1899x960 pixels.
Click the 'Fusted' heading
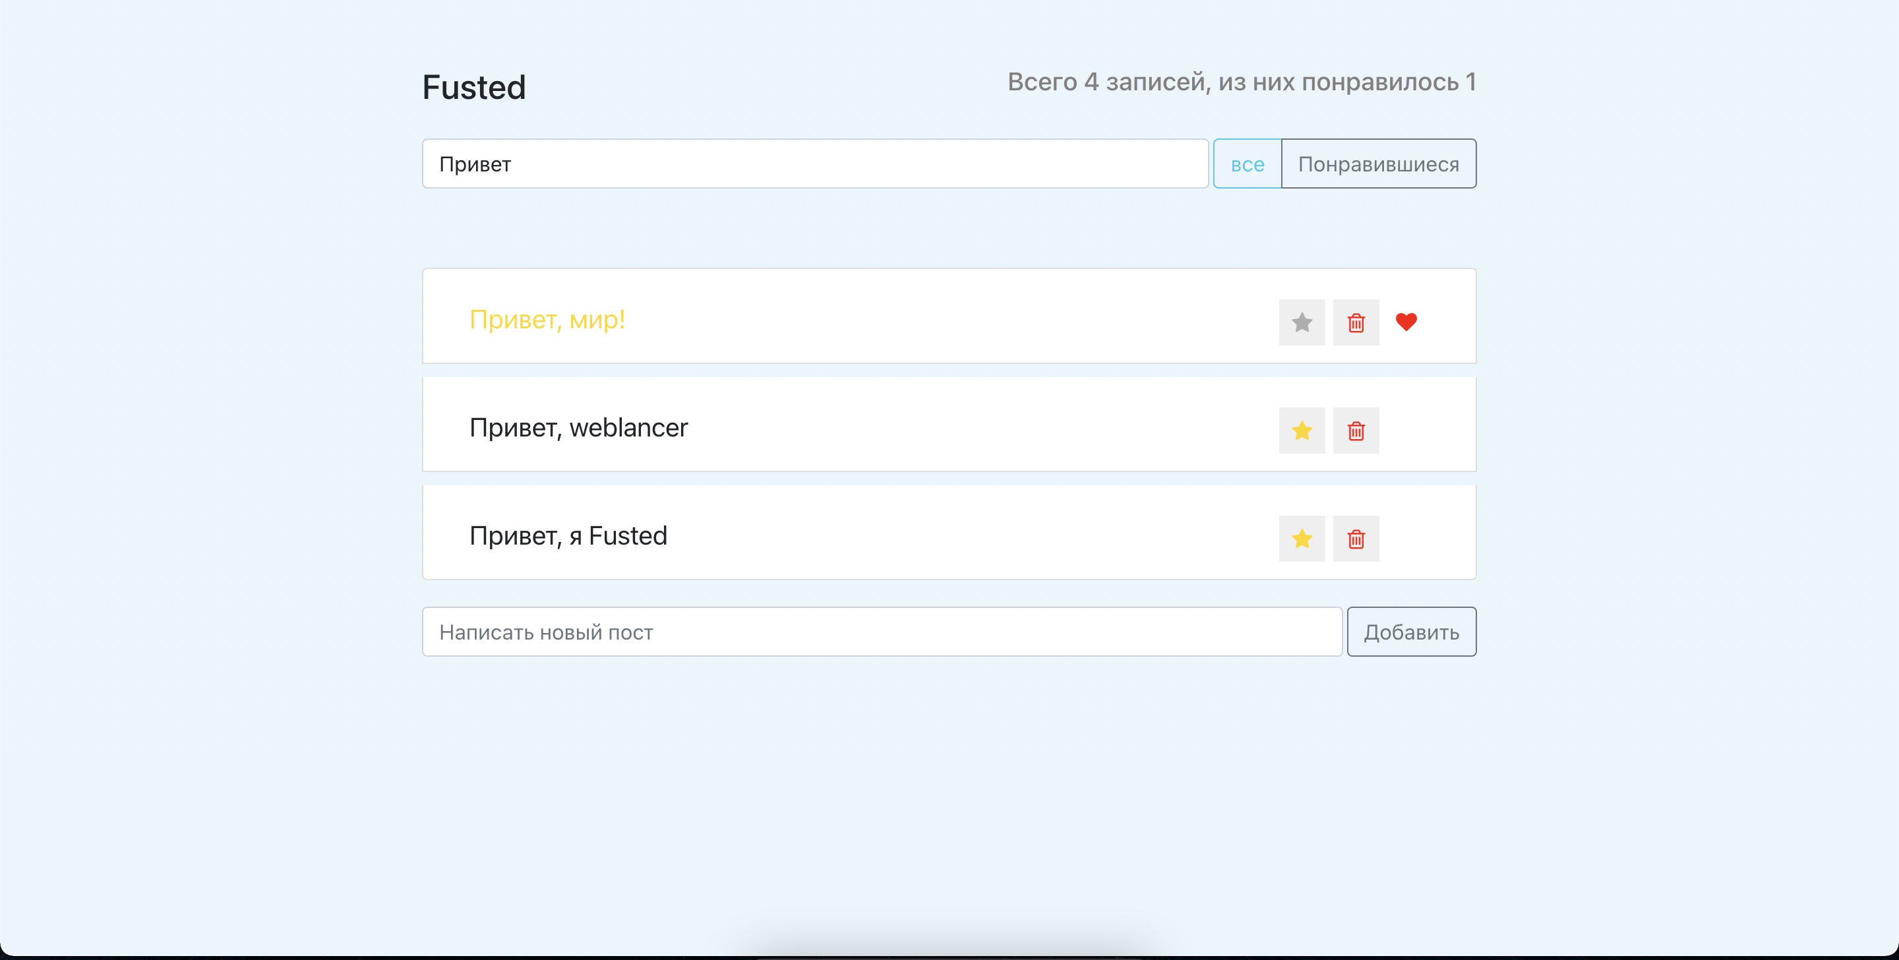click(474, 87)
